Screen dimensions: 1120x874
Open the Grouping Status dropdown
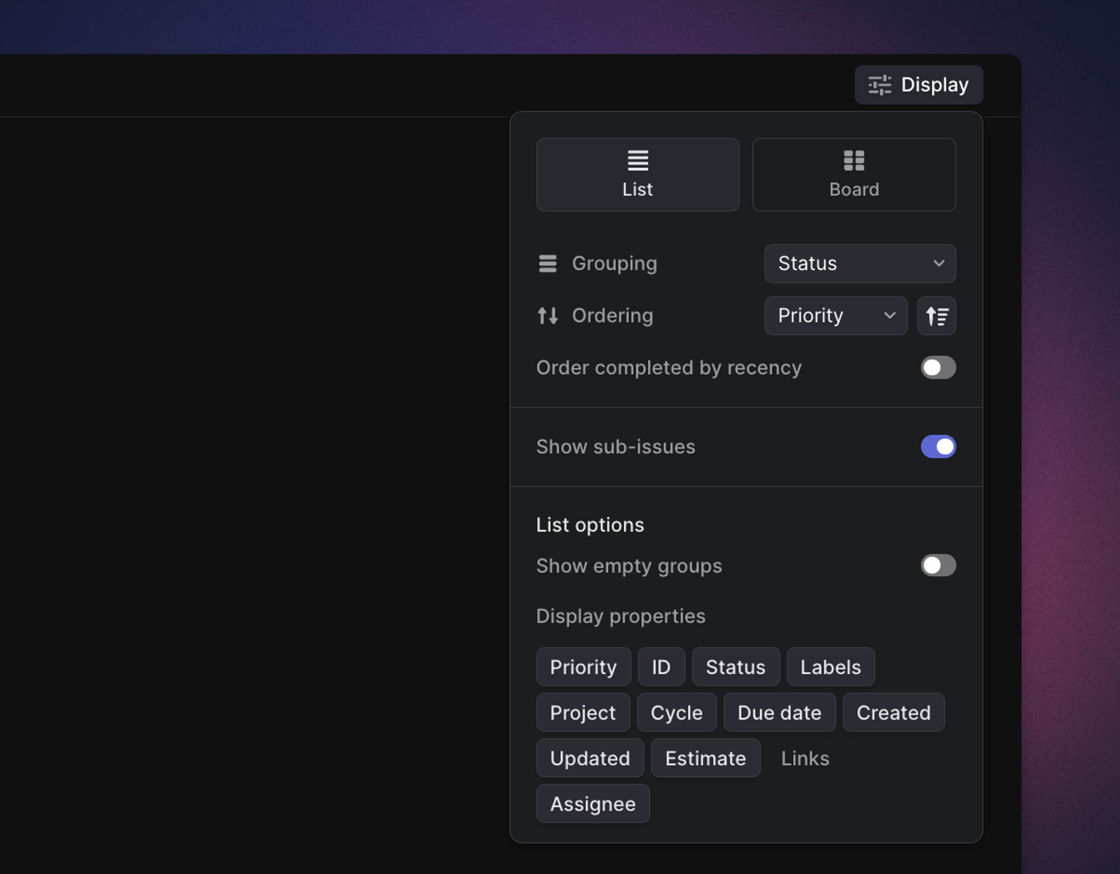(x=860, y=264)
